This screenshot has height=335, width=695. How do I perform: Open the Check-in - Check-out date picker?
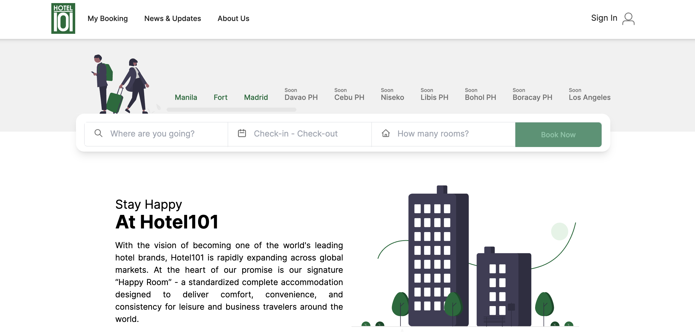(x=300, y=134)
